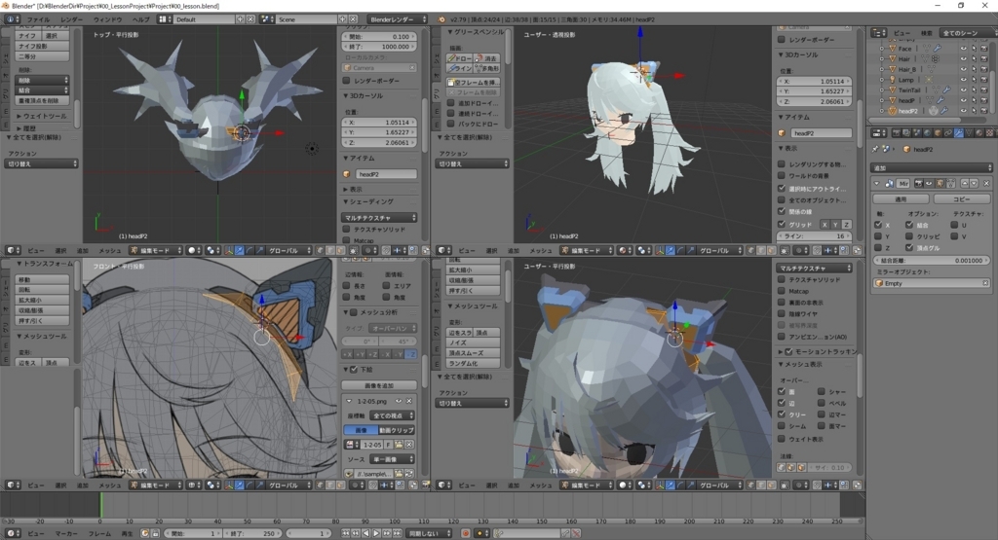Open image file browser beside the 1-2-05 datablock
Viewport: 998px width, 540px height.
coord(399,445)
